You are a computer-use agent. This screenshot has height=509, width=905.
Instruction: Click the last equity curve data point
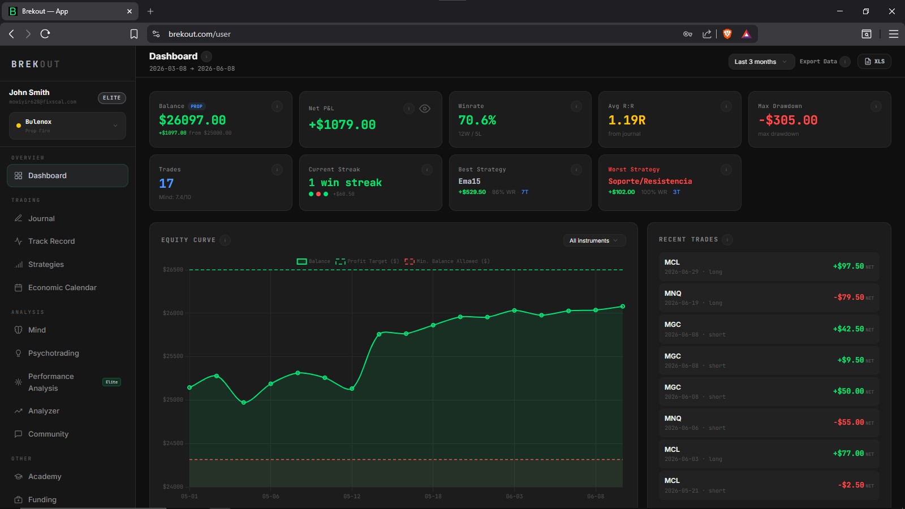click(x=623, y=307)
